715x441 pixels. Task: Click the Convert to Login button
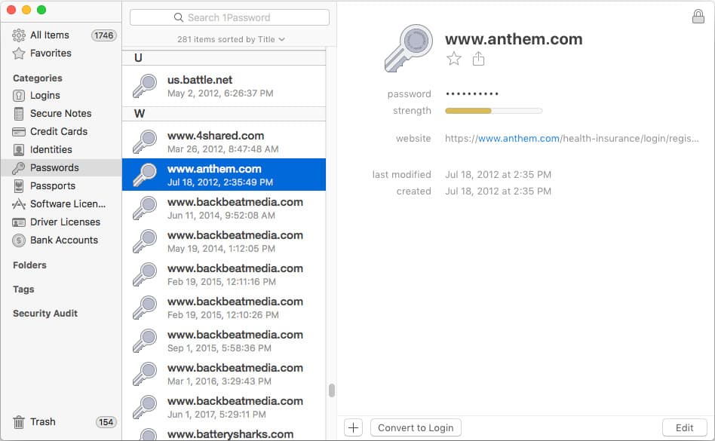416,427
